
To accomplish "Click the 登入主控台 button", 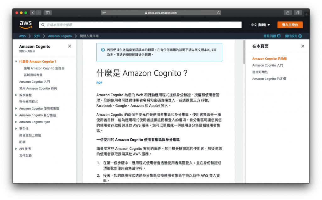I will coord(290,25).
